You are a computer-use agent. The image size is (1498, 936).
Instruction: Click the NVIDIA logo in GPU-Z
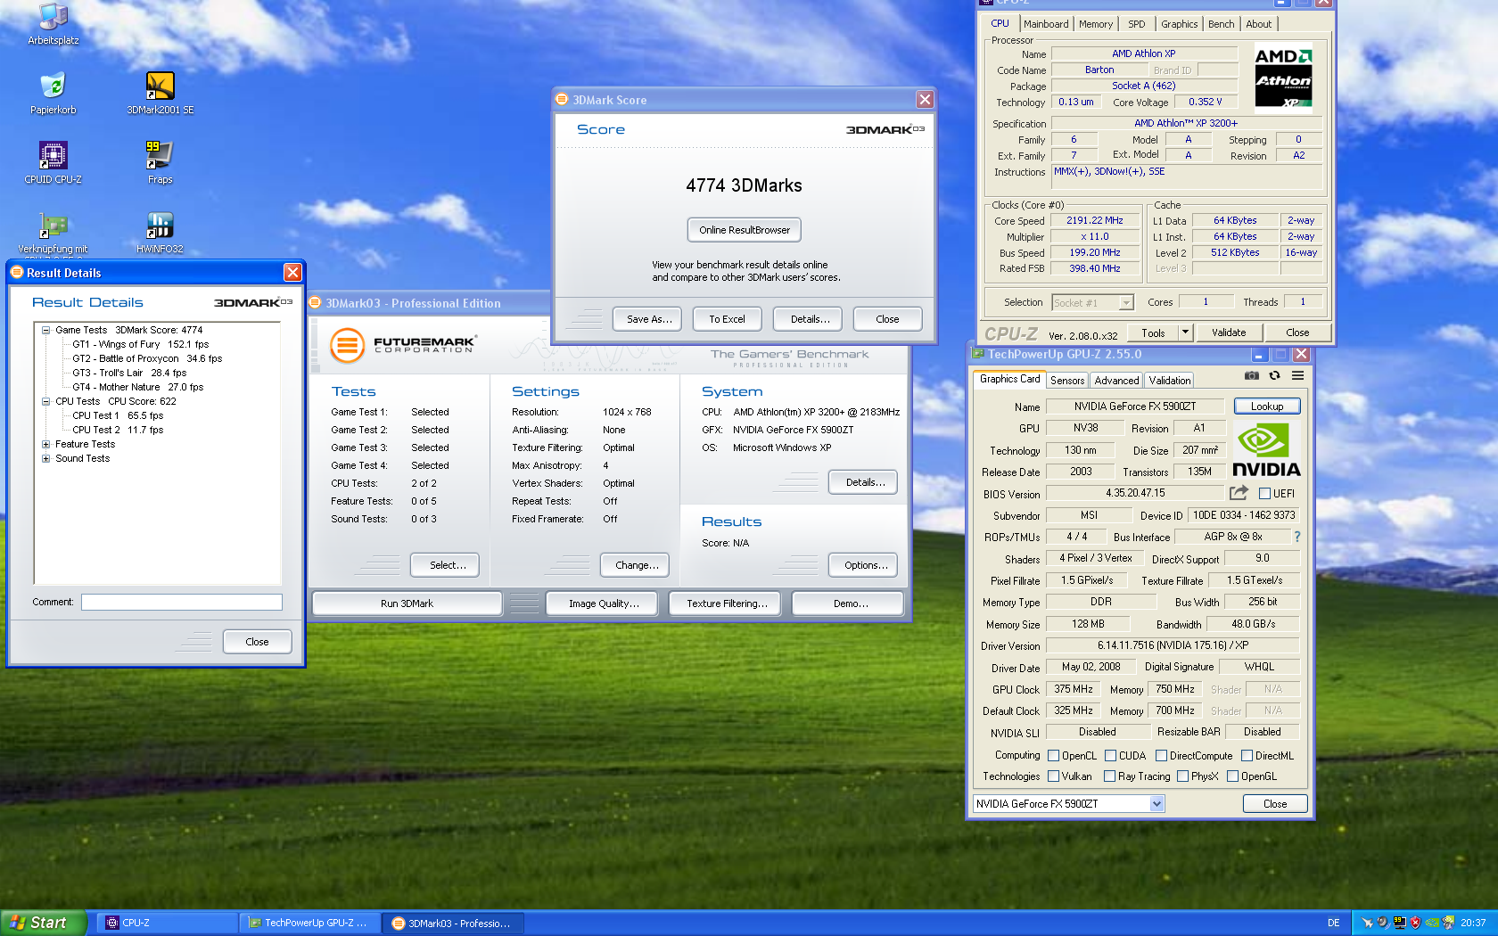click(1266, 450)
